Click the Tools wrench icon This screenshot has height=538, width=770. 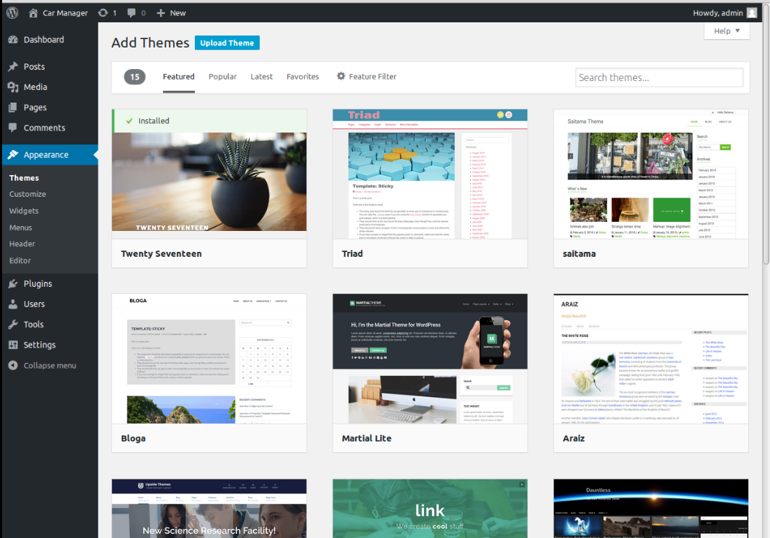(13, 324)
